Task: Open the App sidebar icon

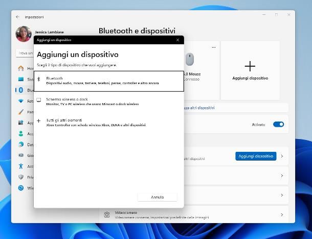Action: click(x=21, y=123)
